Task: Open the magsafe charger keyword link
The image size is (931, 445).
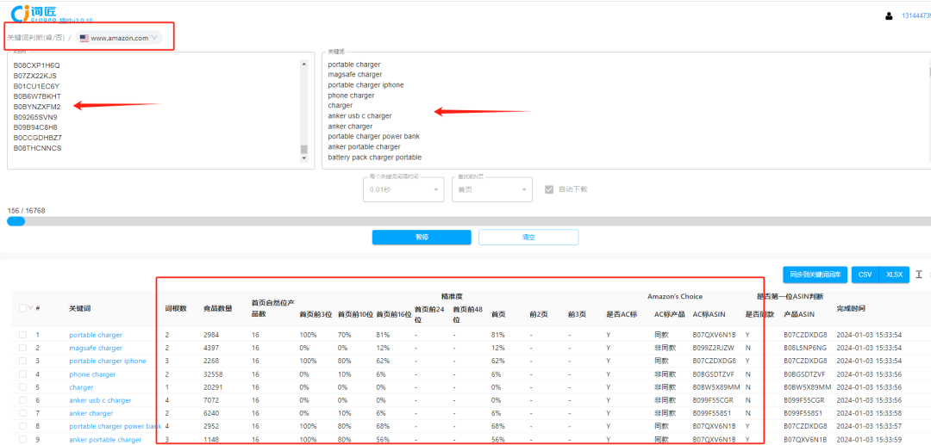Action: click(x=96, y=348)
